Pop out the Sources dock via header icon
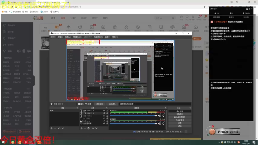The image size is (258, 145). click(x=107, y=108)
